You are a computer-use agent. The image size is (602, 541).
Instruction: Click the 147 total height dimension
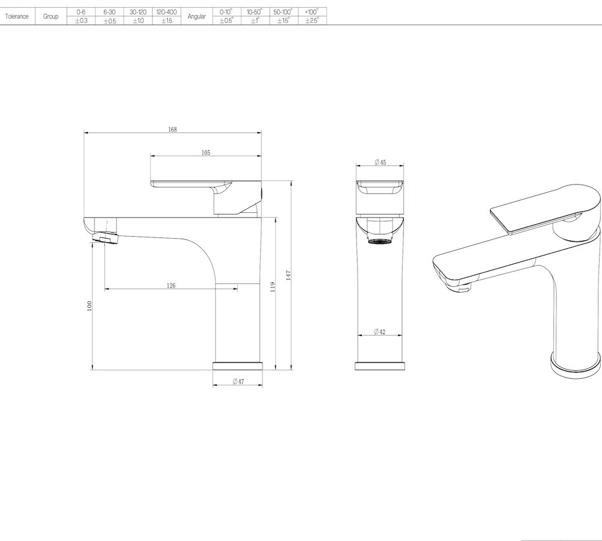[287, 274]
